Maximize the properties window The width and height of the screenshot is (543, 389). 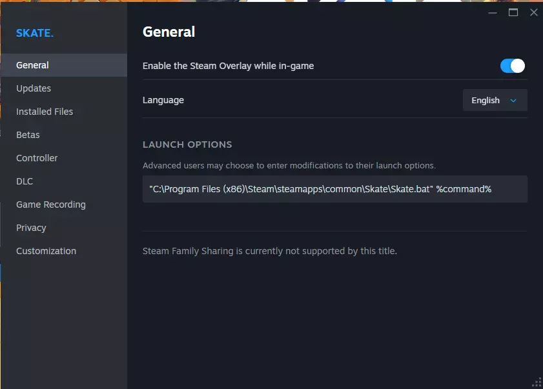coord(513,12)
